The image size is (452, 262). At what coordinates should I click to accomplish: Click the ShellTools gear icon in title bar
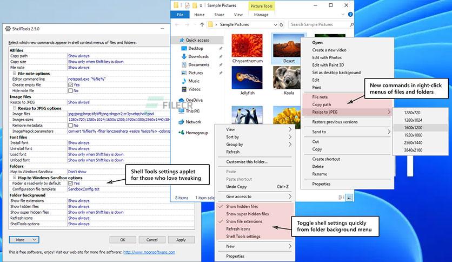[x=8, y=29]
